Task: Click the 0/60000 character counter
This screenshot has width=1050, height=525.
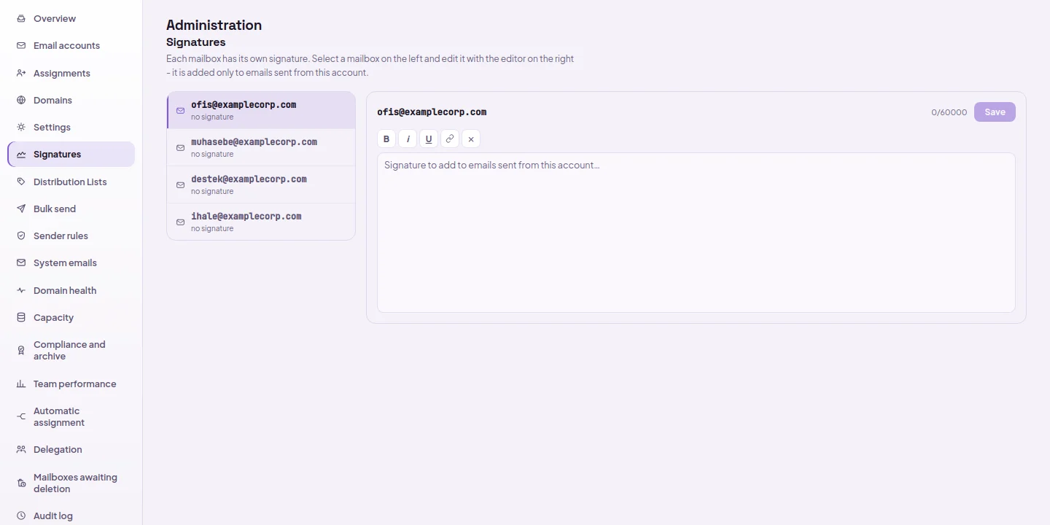Action: tap(949, 112)
